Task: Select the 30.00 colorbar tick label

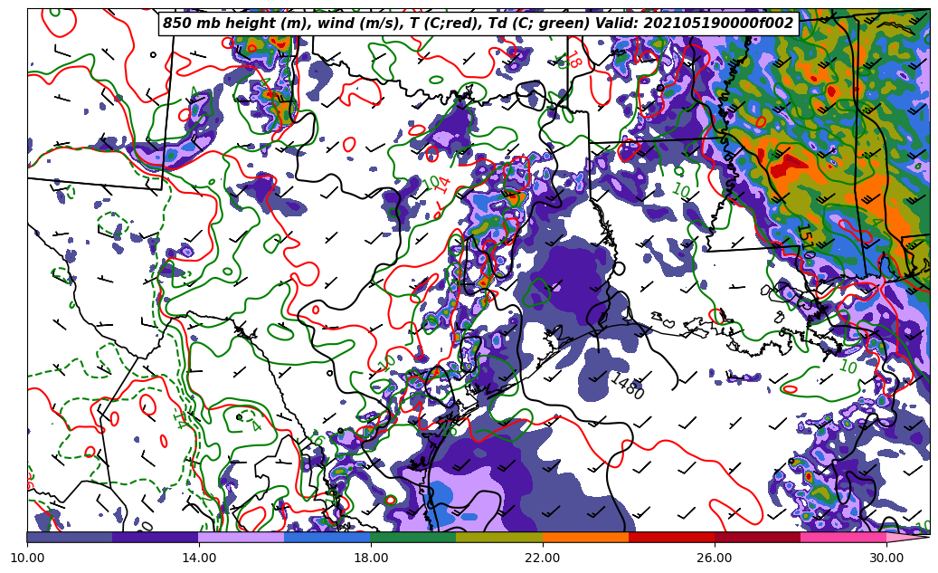Action: [886, 558]
